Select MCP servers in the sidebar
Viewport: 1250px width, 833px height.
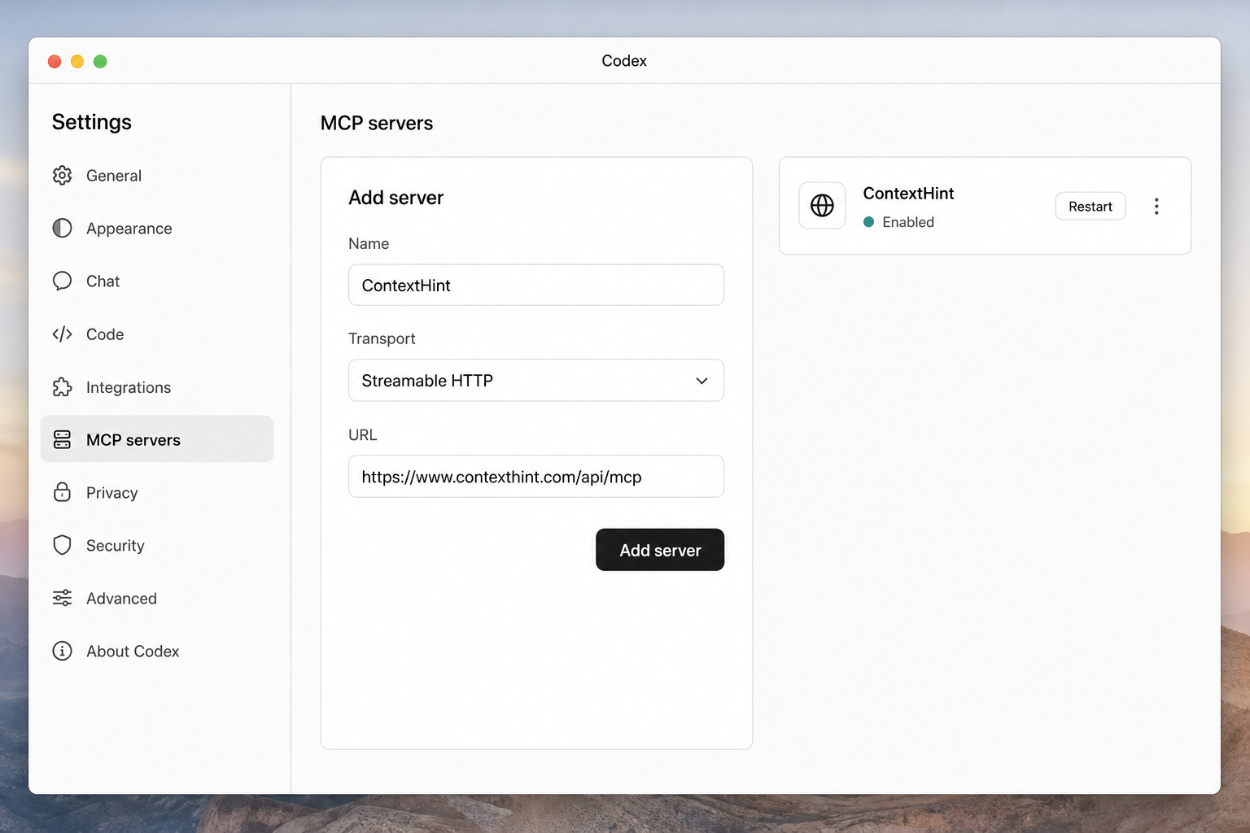pos(157,439)
